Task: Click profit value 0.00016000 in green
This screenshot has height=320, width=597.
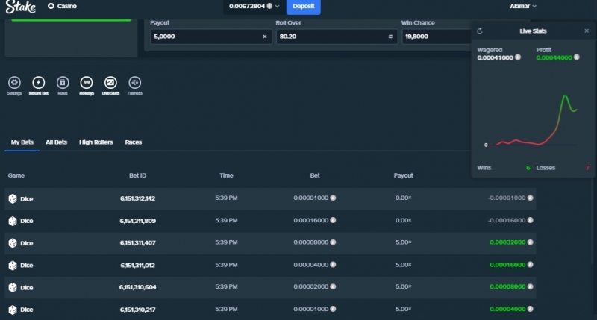Action: (507, 265)
